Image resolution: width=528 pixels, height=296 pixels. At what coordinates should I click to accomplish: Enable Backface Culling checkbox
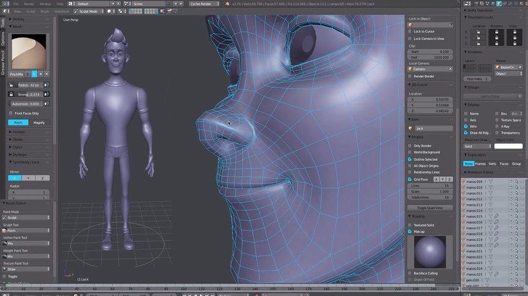coord(410,273)
